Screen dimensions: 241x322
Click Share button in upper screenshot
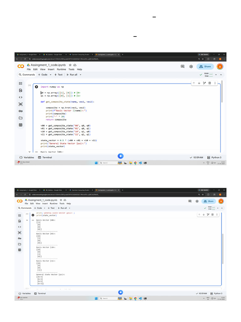click(205, 67)
